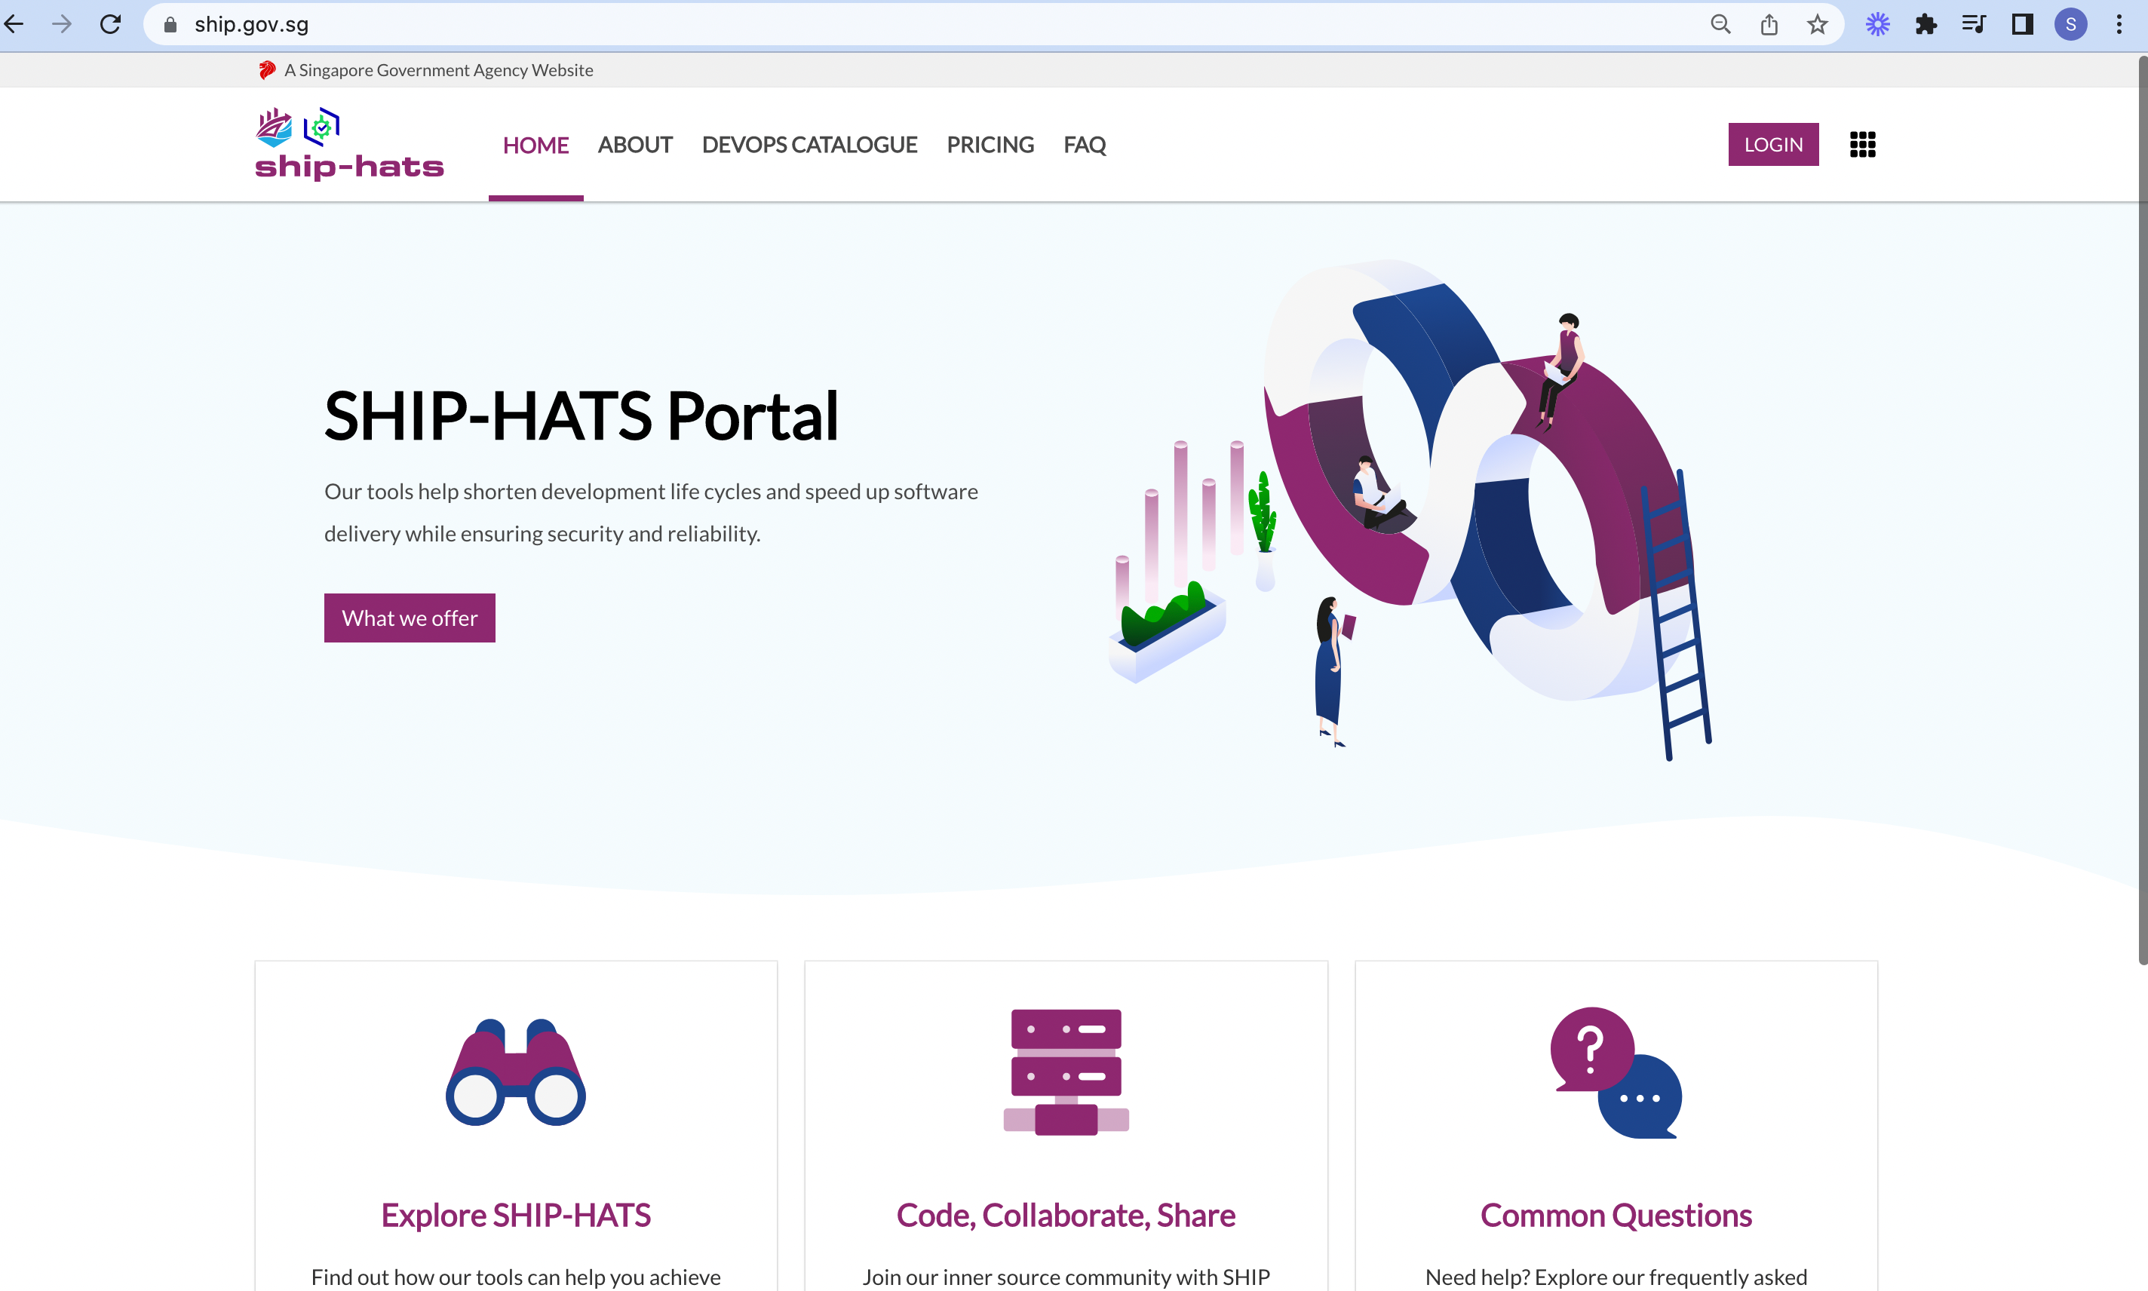Screen dimensions: 2148x1291
Task: Open the zoom magnifier in address bar
Action: 1720,24
